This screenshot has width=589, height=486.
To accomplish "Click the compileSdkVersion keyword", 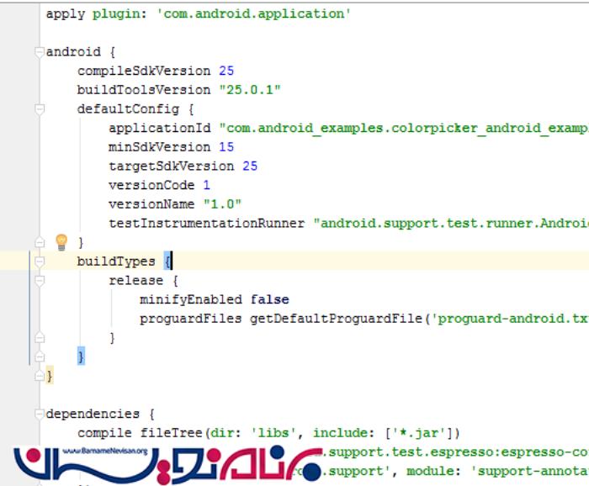I will [x=144, y=71].
